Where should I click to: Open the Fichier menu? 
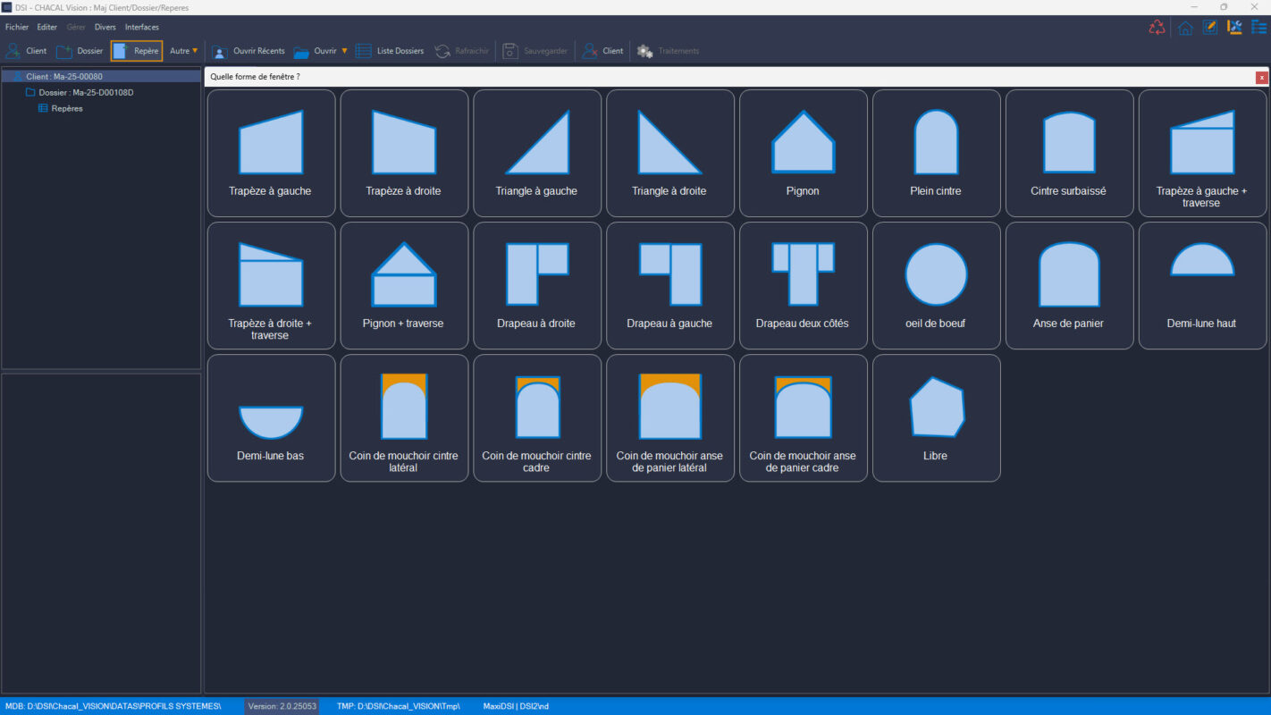(x=17, y=27)
